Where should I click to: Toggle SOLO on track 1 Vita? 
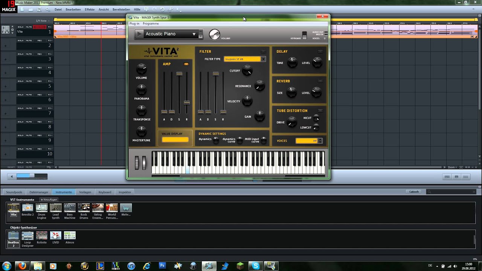pos(20,27)
